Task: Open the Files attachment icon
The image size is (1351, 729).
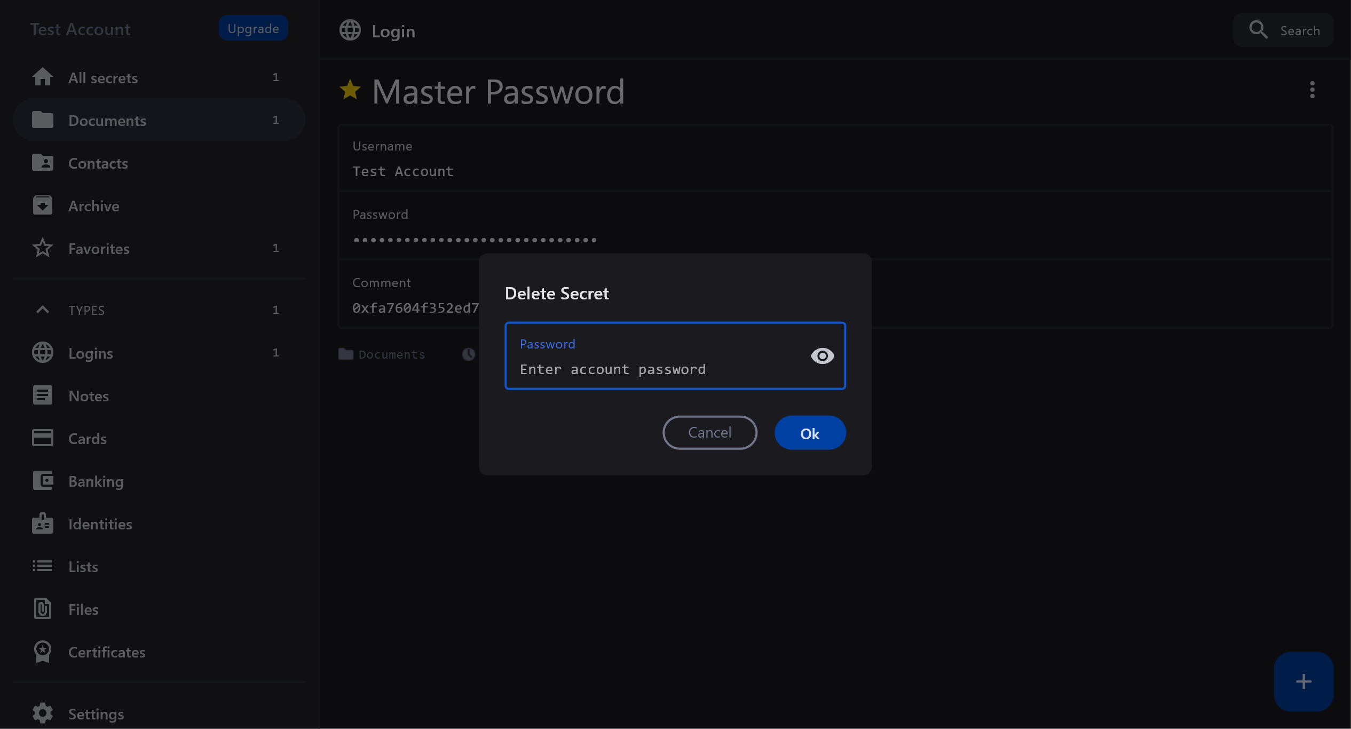Action: click(43, 609)
